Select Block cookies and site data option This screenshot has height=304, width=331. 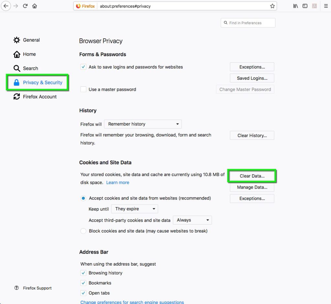tap(83, 231)
